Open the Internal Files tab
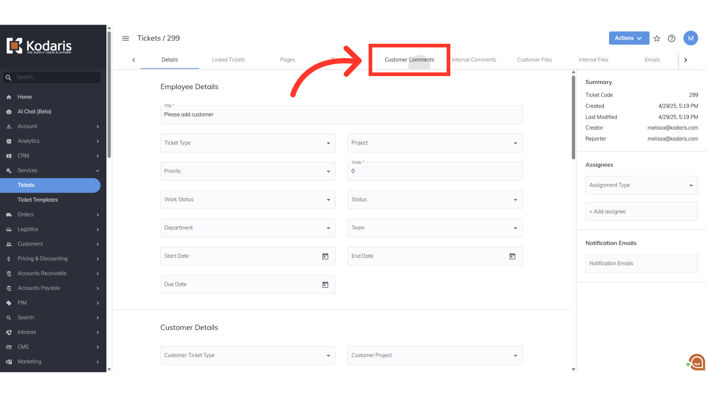This screenshot has height=397, width=707. tap(593, 60)
